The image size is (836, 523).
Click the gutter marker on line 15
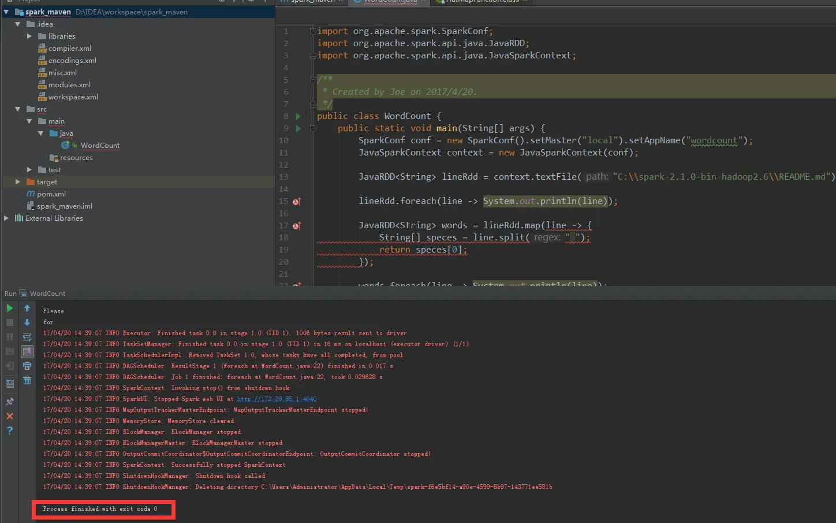click(297, 202)
